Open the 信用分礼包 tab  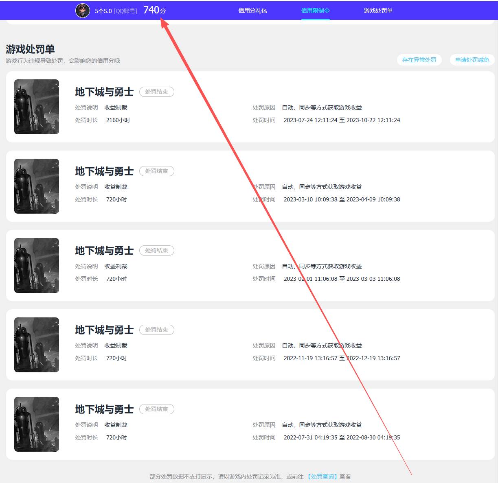[252, 11]
